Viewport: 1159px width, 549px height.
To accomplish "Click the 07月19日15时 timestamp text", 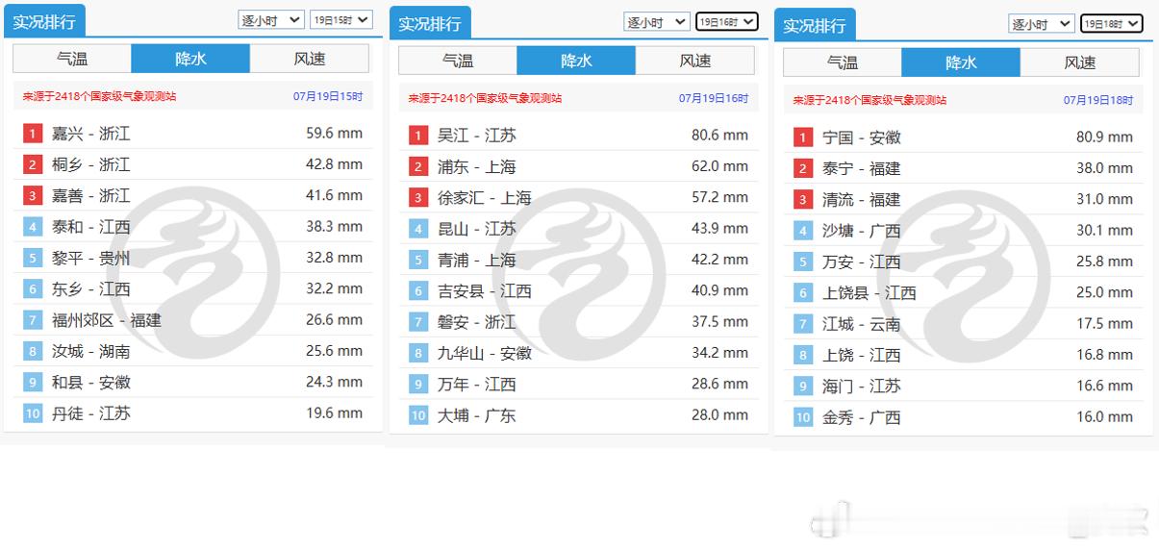I will (328, 96).
